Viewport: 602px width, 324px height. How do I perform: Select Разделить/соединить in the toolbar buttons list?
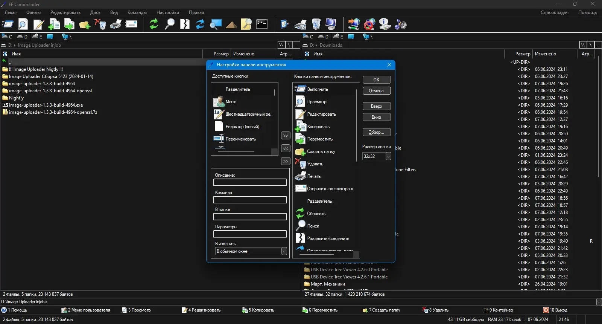tap(328, 238)
